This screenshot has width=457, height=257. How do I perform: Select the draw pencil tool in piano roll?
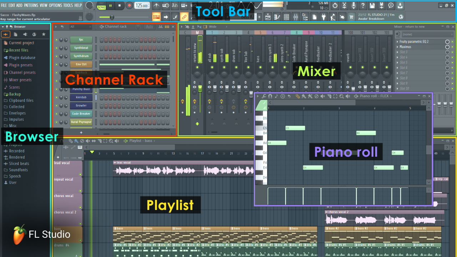298,96
